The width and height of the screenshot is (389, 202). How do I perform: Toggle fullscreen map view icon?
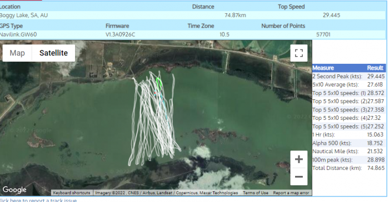(x=299, y=53)
